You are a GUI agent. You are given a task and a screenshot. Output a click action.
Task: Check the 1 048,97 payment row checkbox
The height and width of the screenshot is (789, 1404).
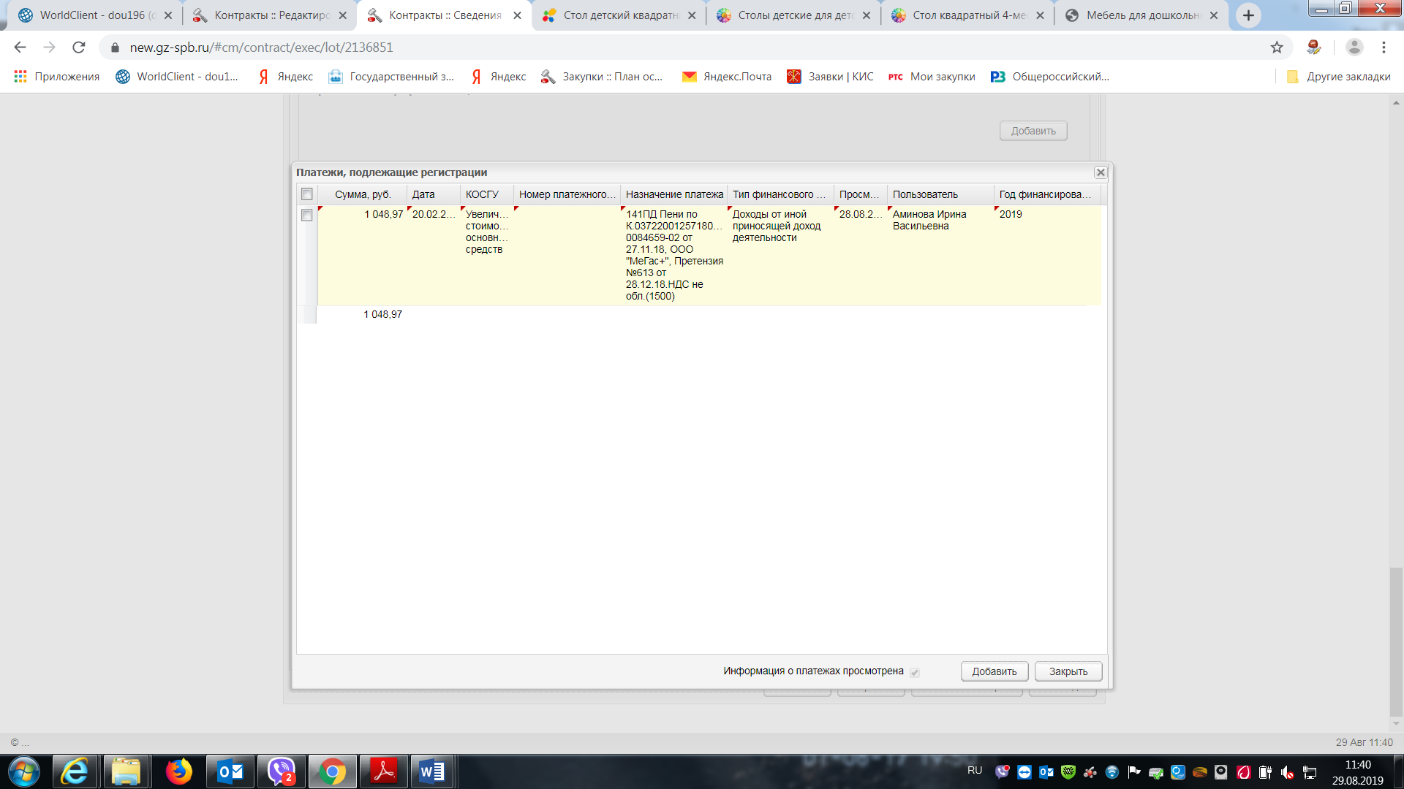coord(307,215)
